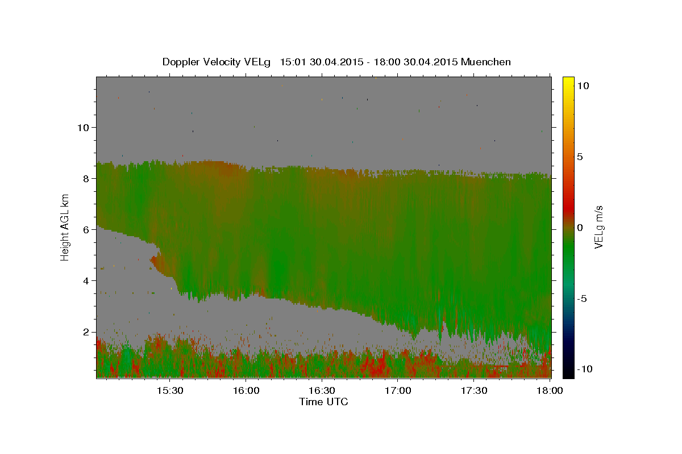This screenshot has width=682, height=454.
Task: Click the height axis label 10
Action: point(83,127)
